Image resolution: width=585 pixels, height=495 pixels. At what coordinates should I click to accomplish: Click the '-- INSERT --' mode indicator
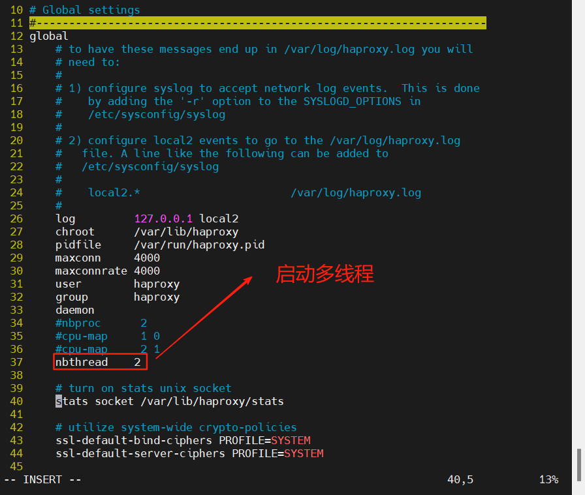tap(42, 480)
